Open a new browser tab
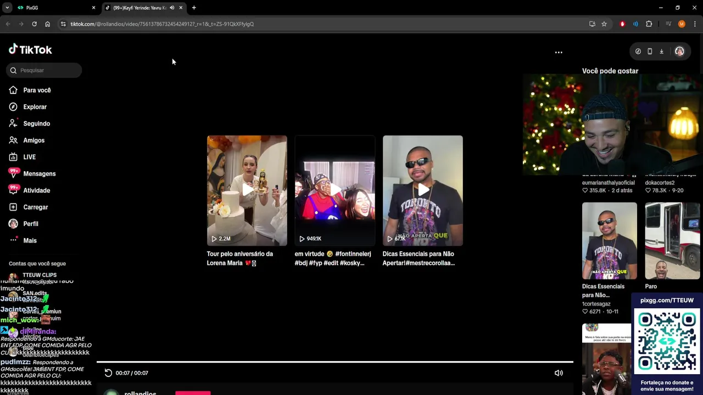Screen dimensions: 703x395 (194, 8)
